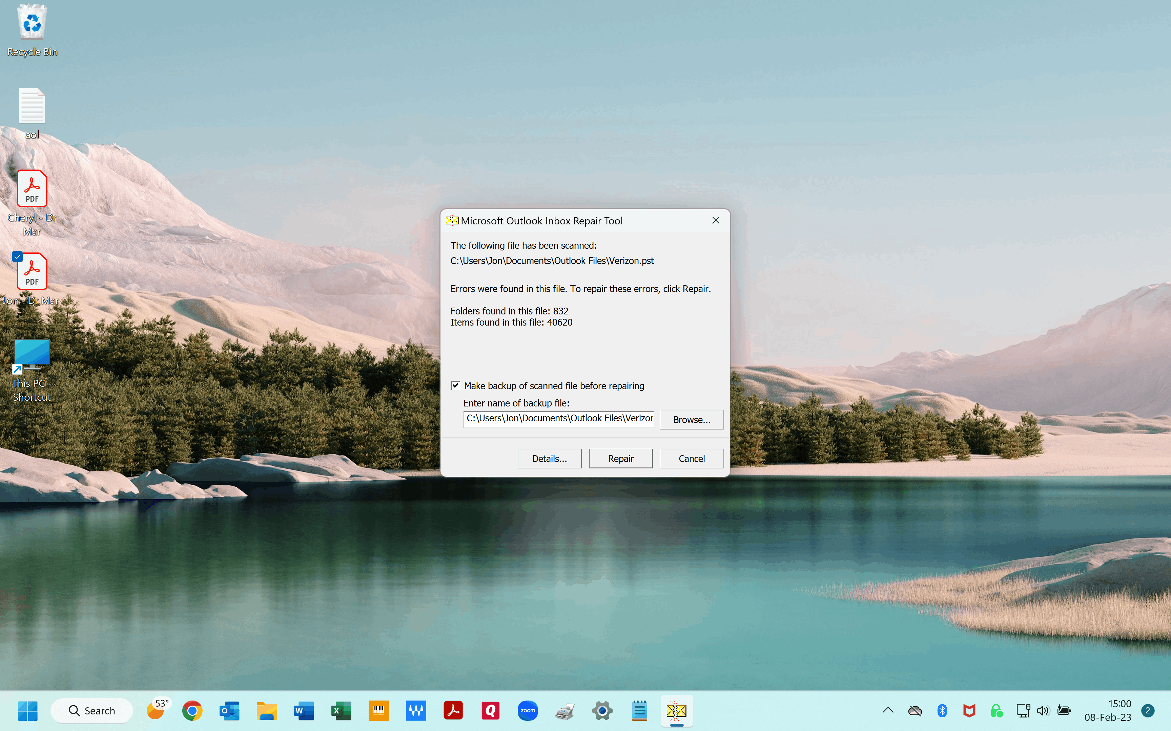Open Settings gear in taskbar

602,711
